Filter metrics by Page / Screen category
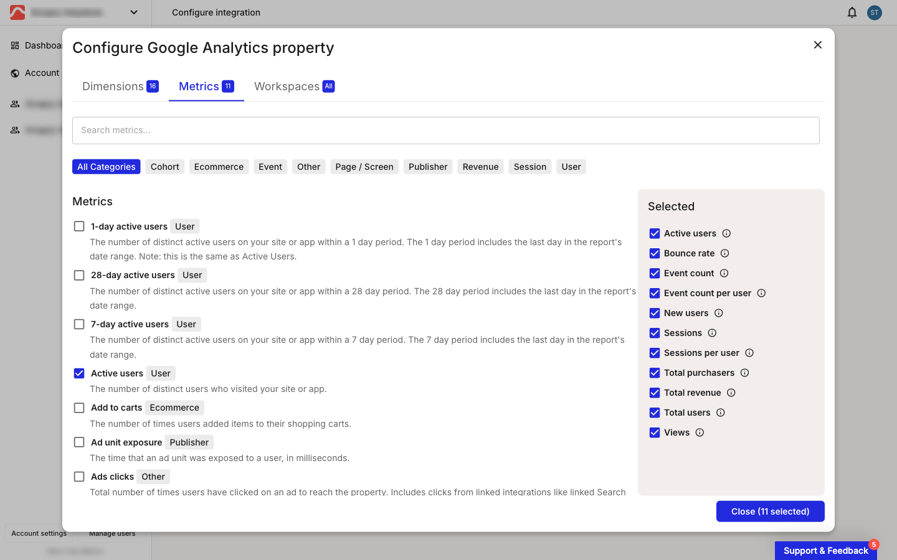897x560 pixels. (x=364, y=167)
